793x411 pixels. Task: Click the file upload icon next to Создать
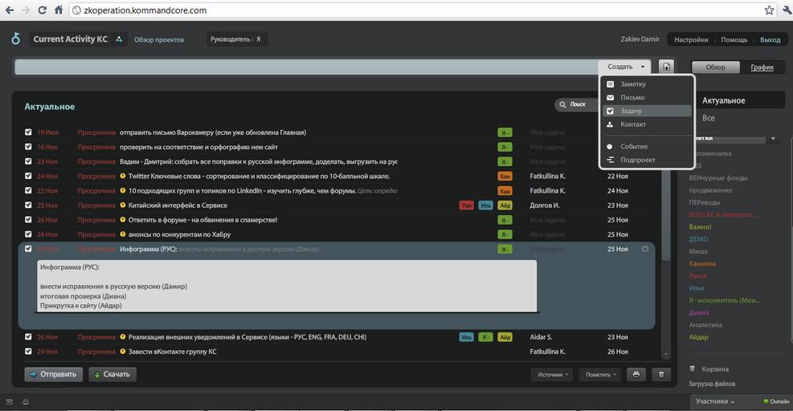point(666,67)
